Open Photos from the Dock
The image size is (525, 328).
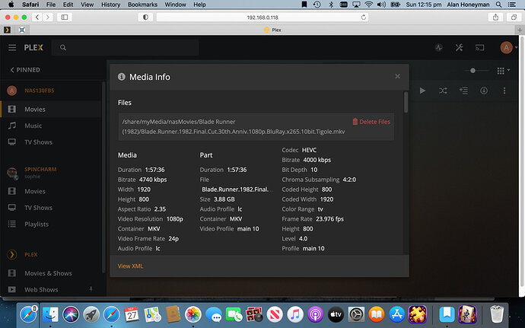coord(192,314)
